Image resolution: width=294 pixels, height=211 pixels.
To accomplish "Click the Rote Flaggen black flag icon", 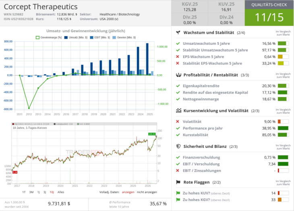I will 178,182.
